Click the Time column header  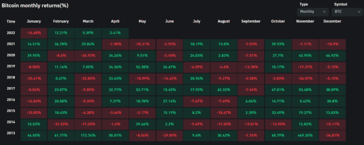point(11,21)
